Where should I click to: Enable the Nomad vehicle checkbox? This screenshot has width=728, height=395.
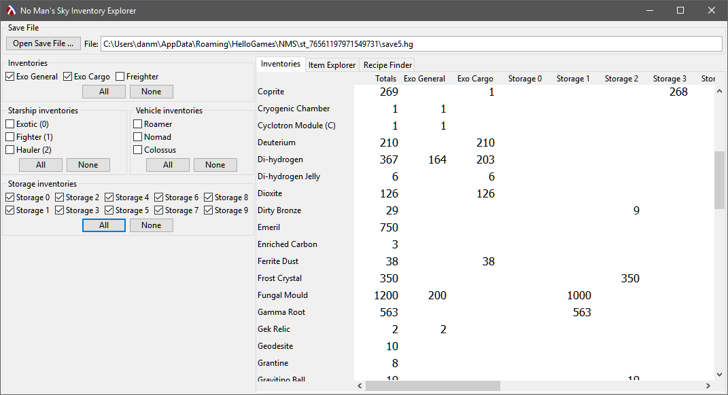click(x=137, y=137)
